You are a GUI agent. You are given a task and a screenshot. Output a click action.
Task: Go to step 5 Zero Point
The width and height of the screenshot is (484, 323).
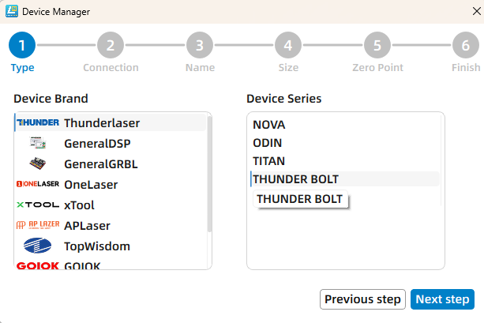coord(377,46)
